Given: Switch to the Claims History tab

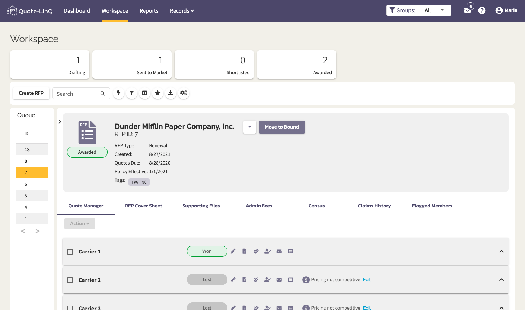Looking at the screenshot, I should click(x=375, y=206).
